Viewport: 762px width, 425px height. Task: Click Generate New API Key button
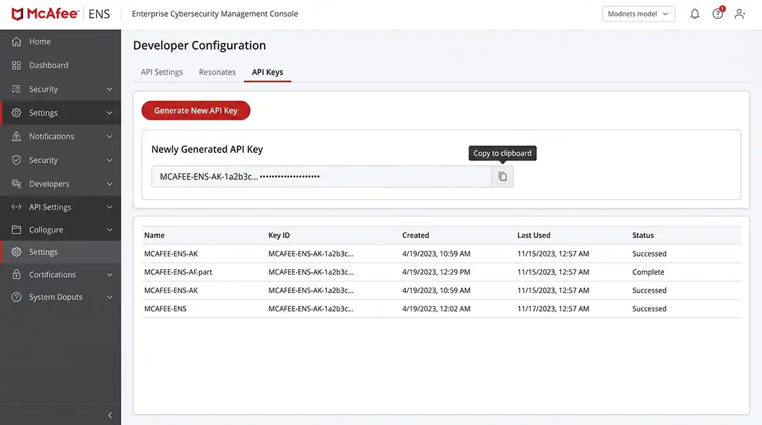point(196,110)
